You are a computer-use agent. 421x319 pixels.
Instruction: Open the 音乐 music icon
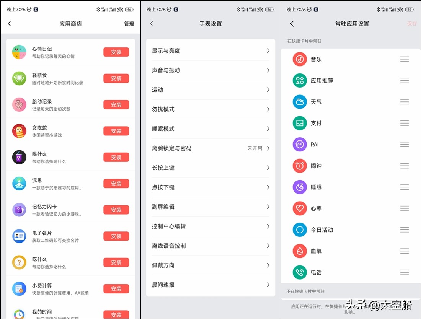pos(300,59)
